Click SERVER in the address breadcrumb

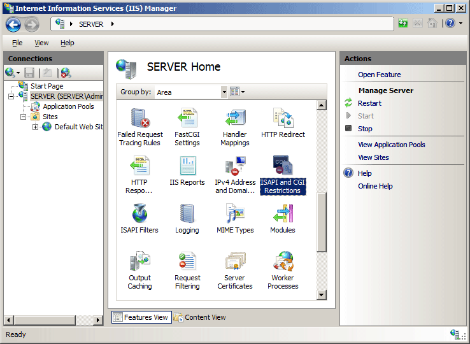click(91, 24)
